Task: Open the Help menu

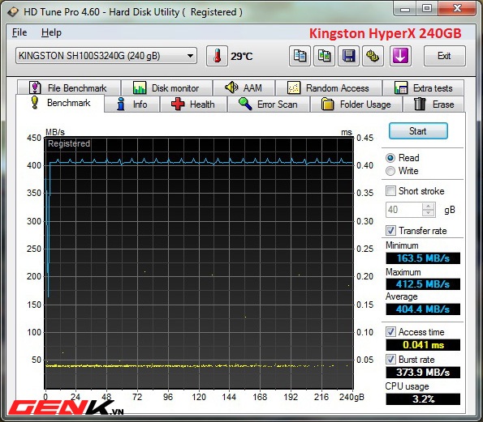Action: [51, 32]
